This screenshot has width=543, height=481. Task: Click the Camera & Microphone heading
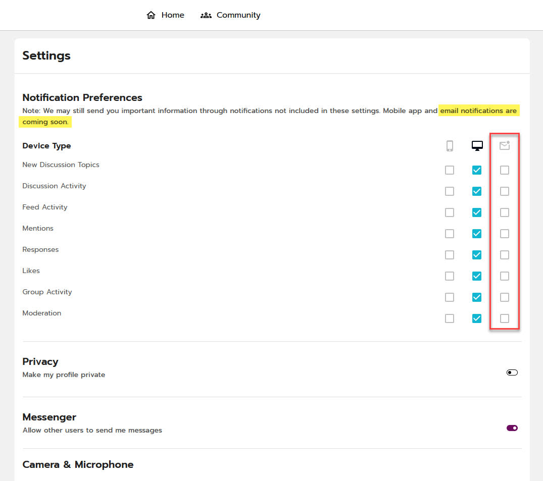[78, 464]
